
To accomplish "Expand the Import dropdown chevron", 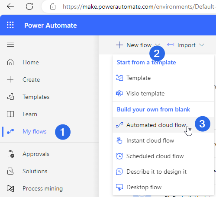I will [x=202, y=45].
